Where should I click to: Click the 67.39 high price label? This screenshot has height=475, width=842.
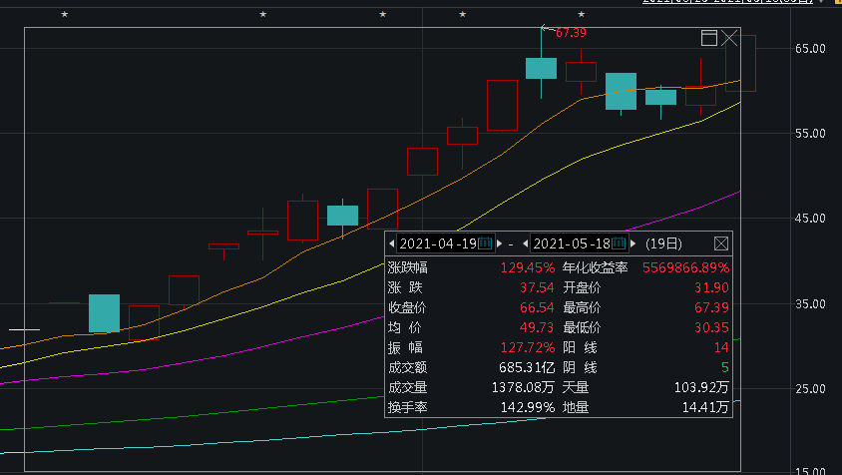click(571, 33)
